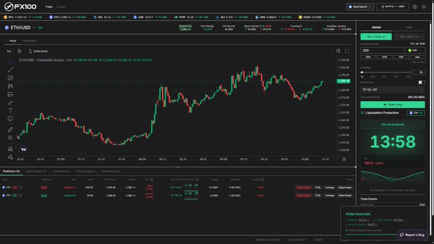
Task: Lock all drawing tools
Action: [x=10, y=157]
